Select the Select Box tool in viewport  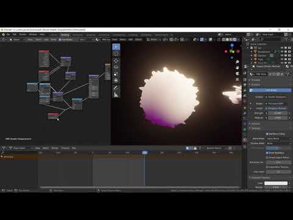click(116, 47)
